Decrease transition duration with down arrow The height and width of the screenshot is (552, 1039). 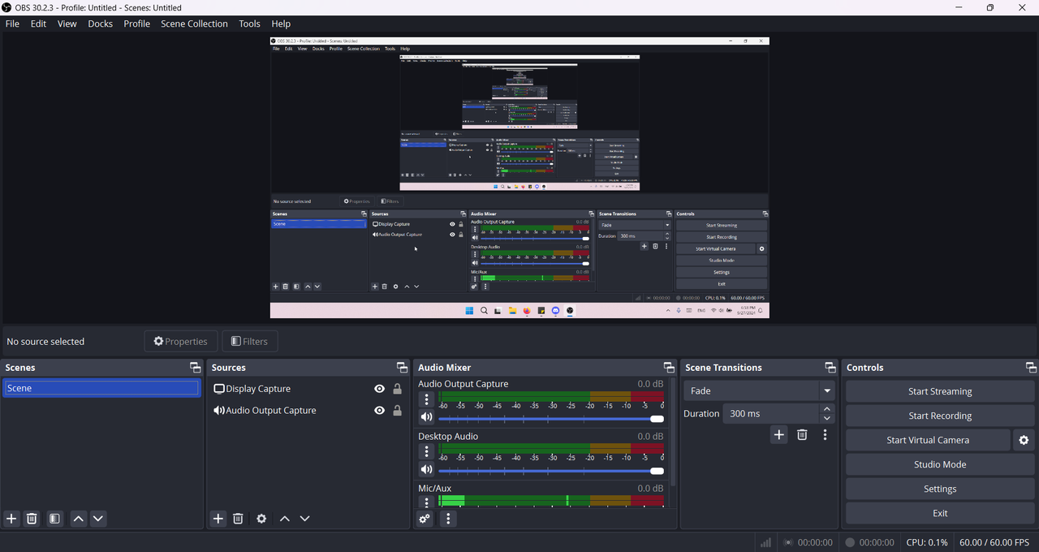[826, 418]
